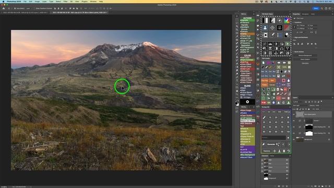Toggle the Auto-Select checkbox
334x188 pixels.
(15, 8)
